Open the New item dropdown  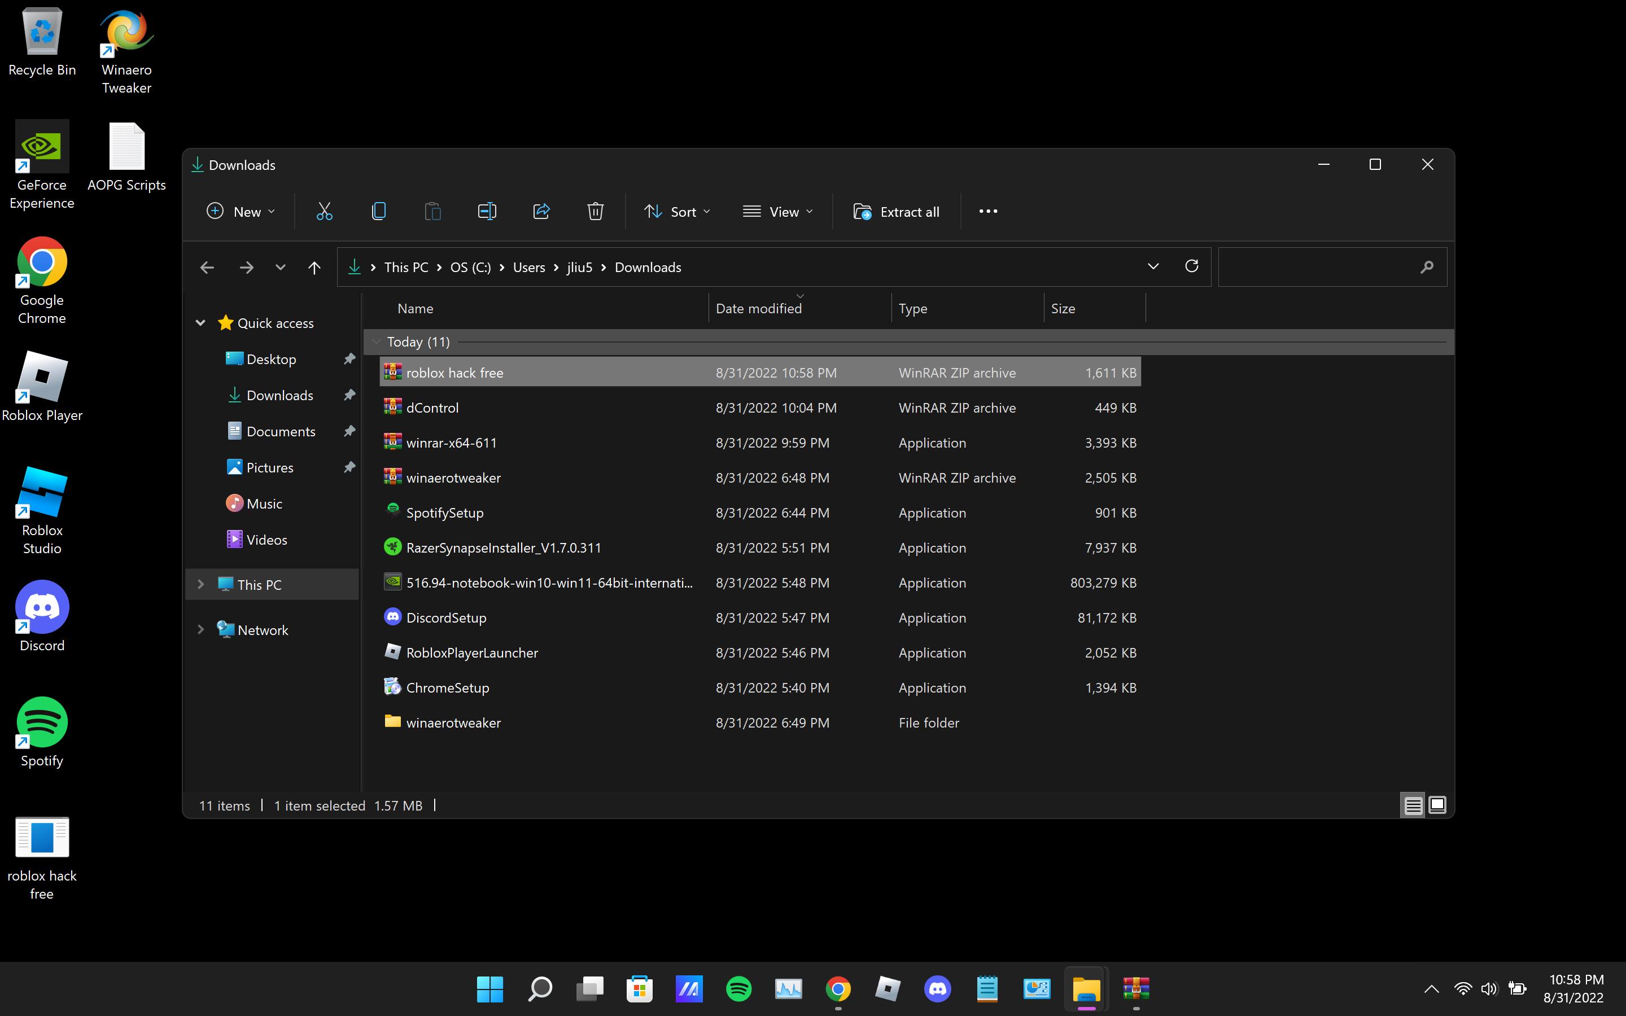(x=241, y=212)
